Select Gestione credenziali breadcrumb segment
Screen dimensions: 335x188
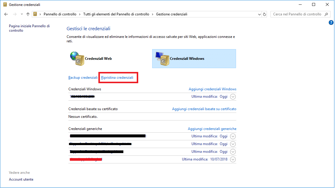172,14
